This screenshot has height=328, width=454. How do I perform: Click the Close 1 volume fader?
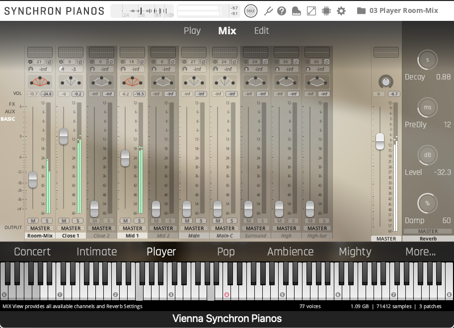coord(64,136)
